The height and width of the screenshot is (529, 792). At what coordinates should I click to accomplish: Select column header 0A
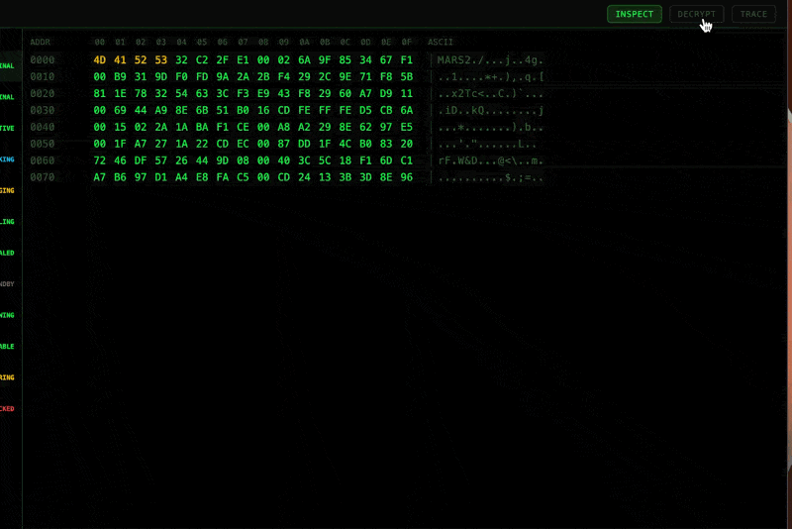click(304, 42)
